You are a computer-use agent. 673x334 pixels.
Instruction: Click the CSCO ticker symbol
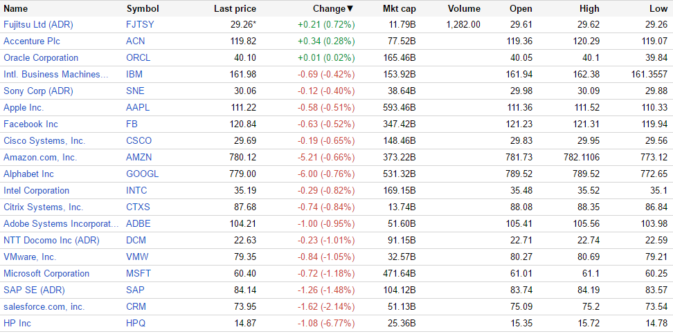pyautogui.click(x=138, y=140)
